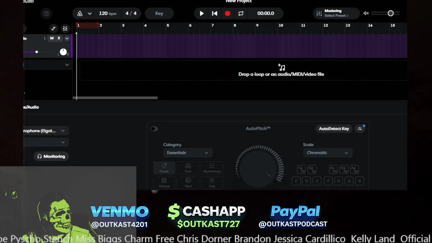Viewport: 432px width, 243px height.
Task: Toggle the D note key
Action: (x=306, y=181)
